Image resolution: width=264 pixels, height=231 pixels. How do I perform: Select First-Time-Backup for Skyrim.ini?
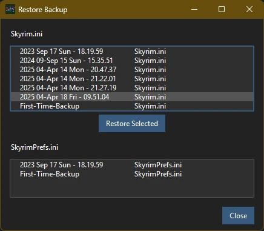point(132,106)
